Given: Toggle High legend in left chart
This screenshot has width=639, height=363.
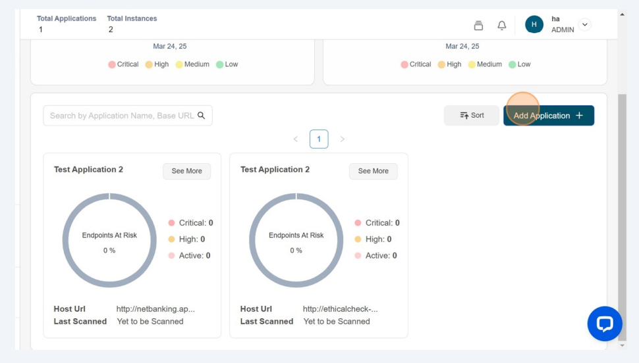Looking at the screenshot, I should click(157, 64).
